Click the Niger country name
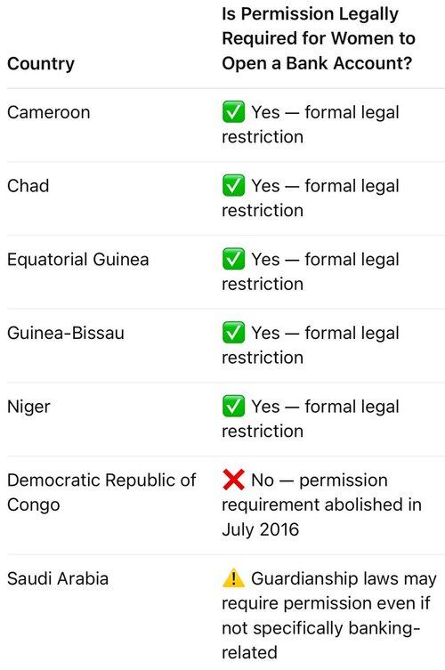Screen dimensions: 445x670 coord(28,407)
